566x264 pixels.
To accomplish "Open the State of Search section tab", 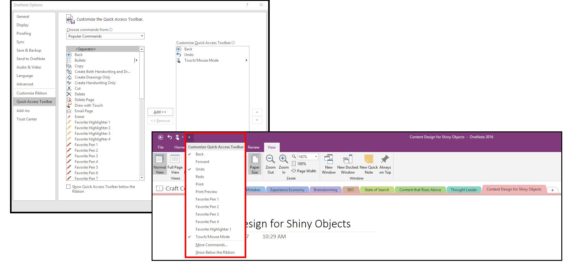I will (x=377, y=190).
